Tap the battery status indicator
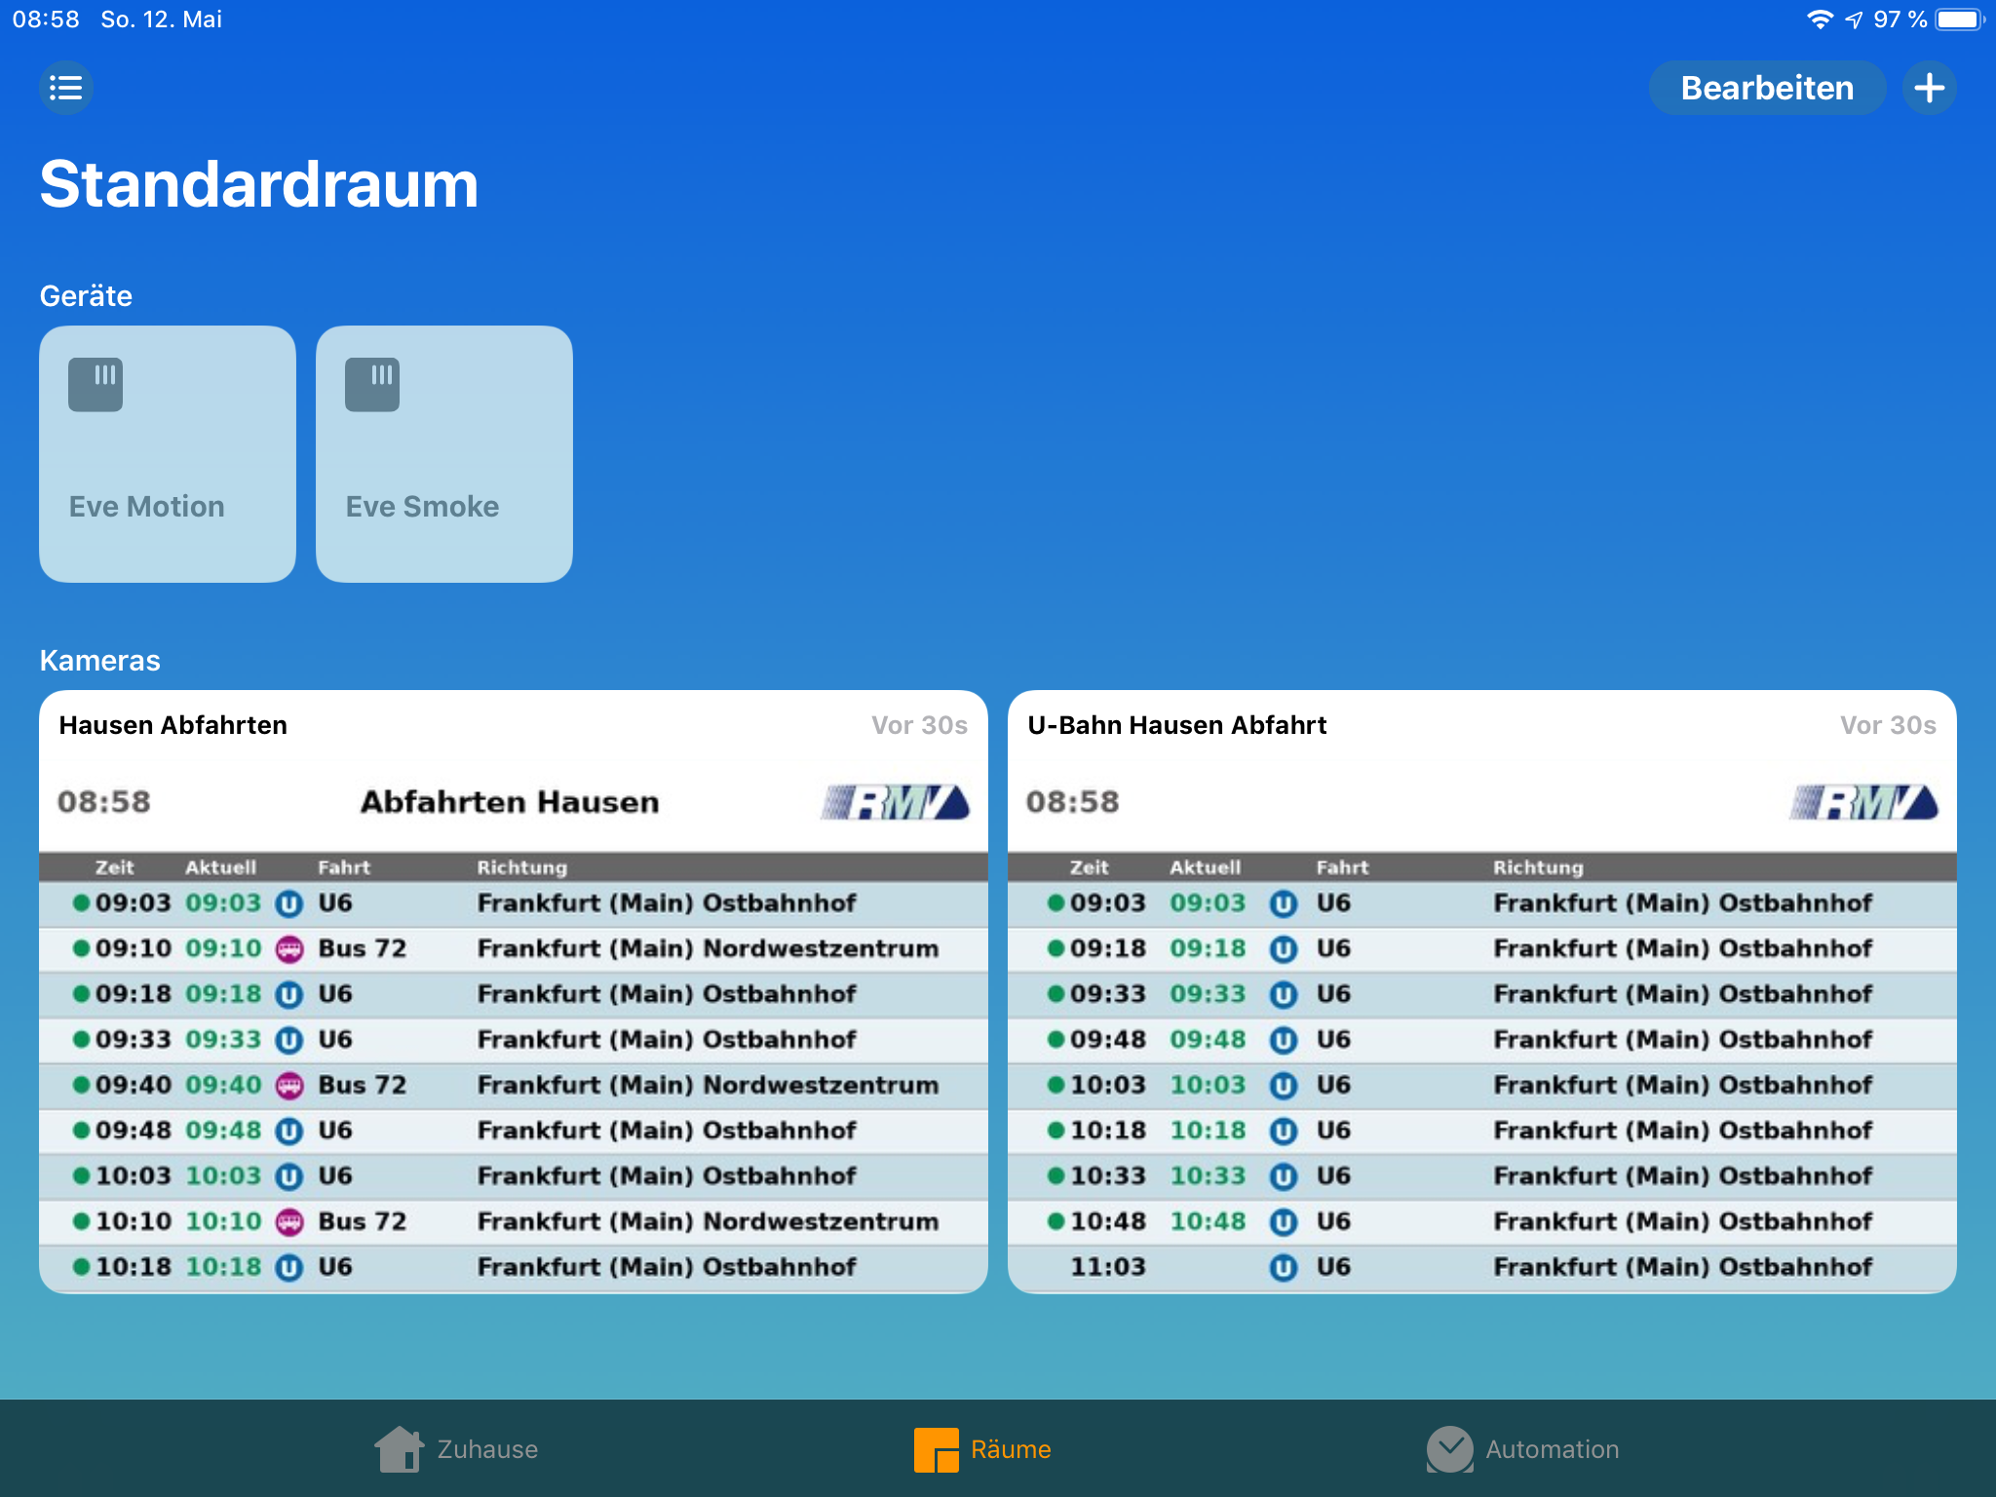This screenshot has height=1497, width=1996. 1959,19
